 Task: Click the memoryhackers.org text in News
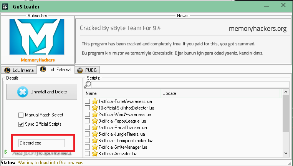click(258, 28)
